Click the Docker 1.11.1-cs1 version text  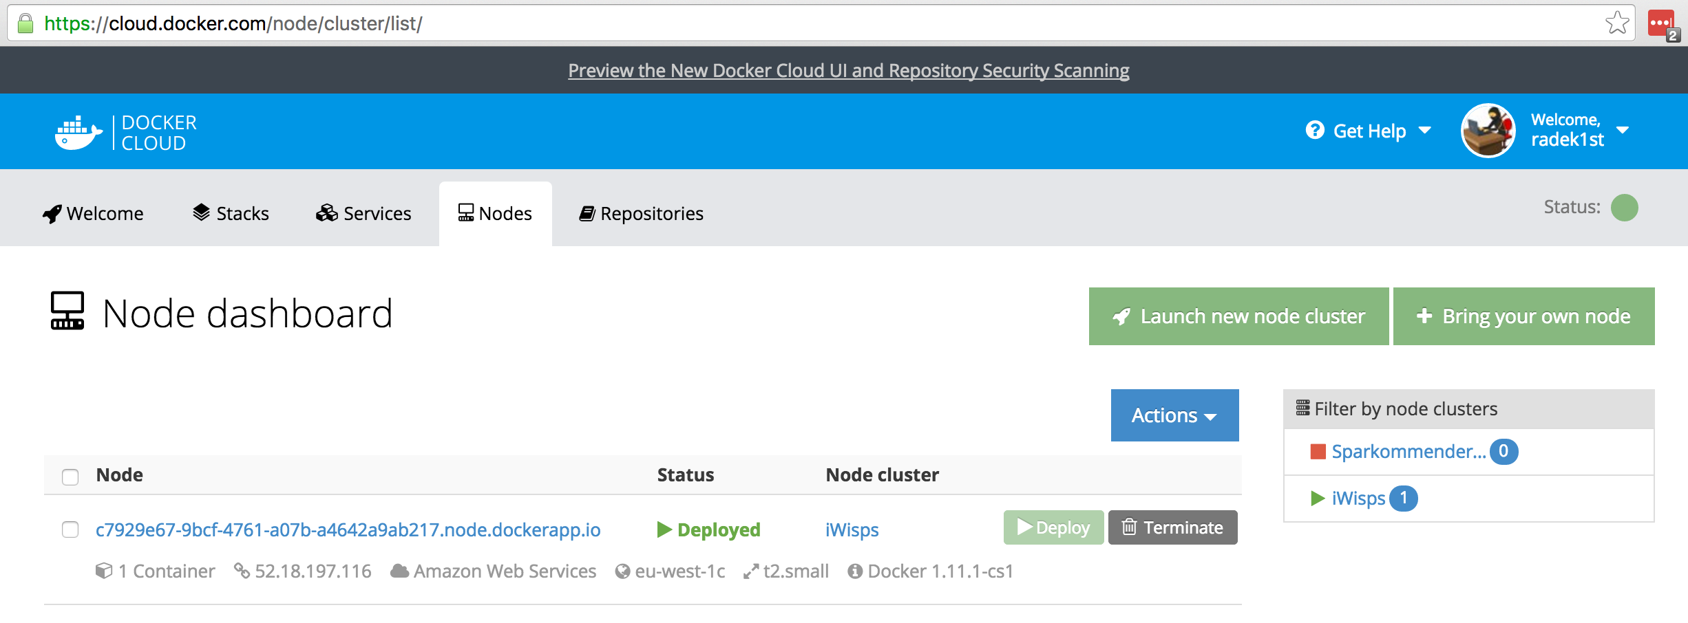pos(940,571)
